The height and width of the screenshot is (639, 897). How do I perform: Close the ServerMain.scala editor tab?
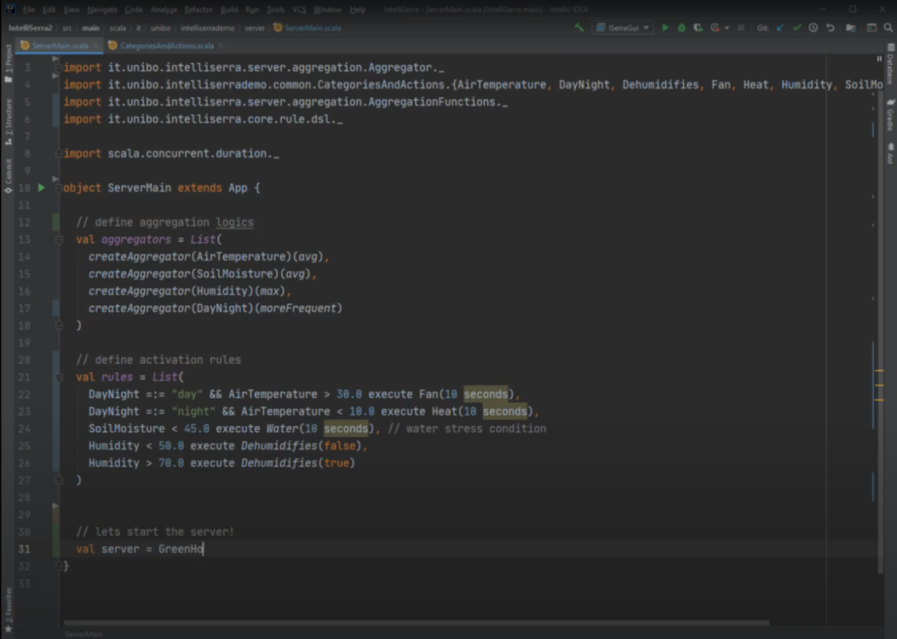[x=95, y=45]
